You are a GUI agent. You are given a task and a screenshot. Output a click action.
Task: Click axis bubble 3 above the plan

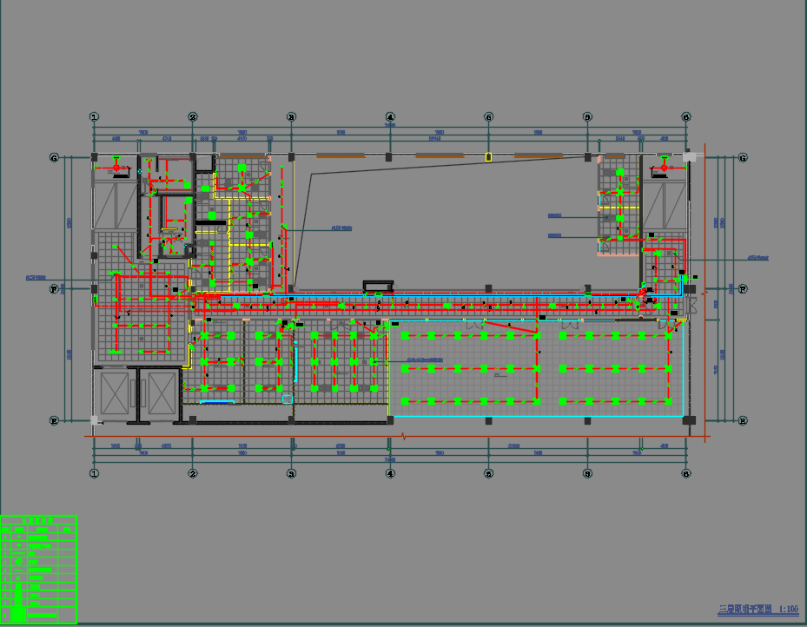click(291, 117)
